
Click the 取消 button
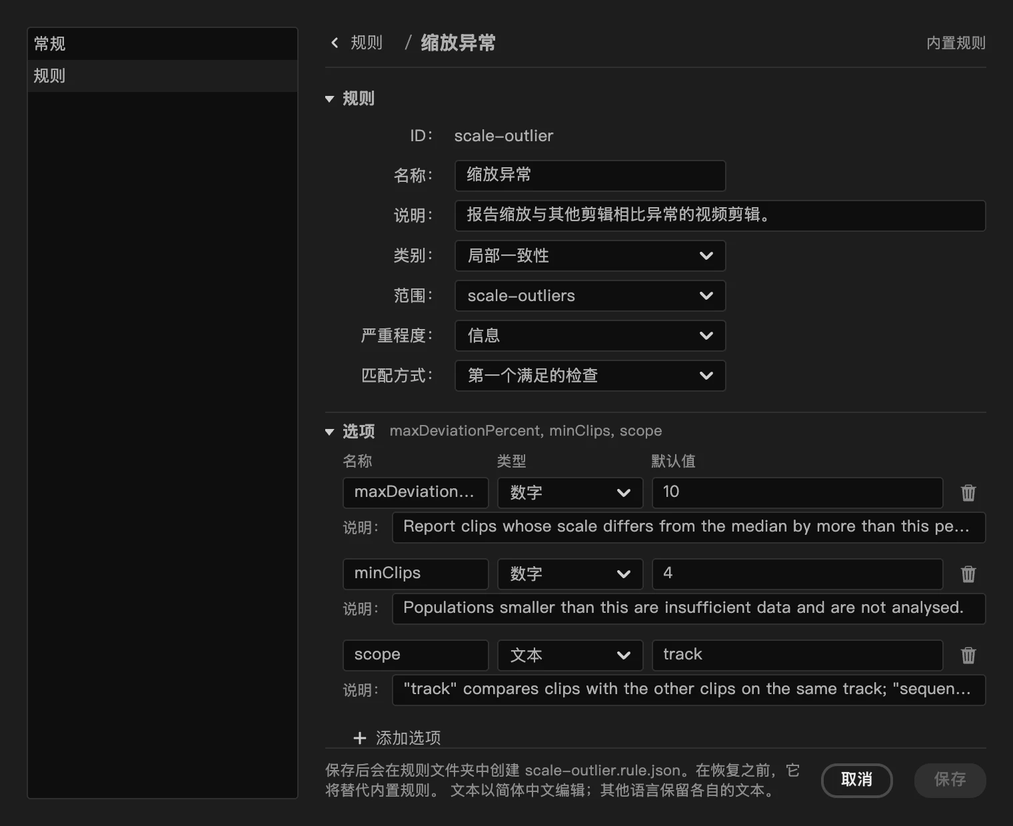[x=856, y=780]
